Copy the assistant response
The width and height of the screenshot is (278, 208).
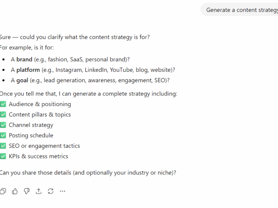(x=3, y=191)
